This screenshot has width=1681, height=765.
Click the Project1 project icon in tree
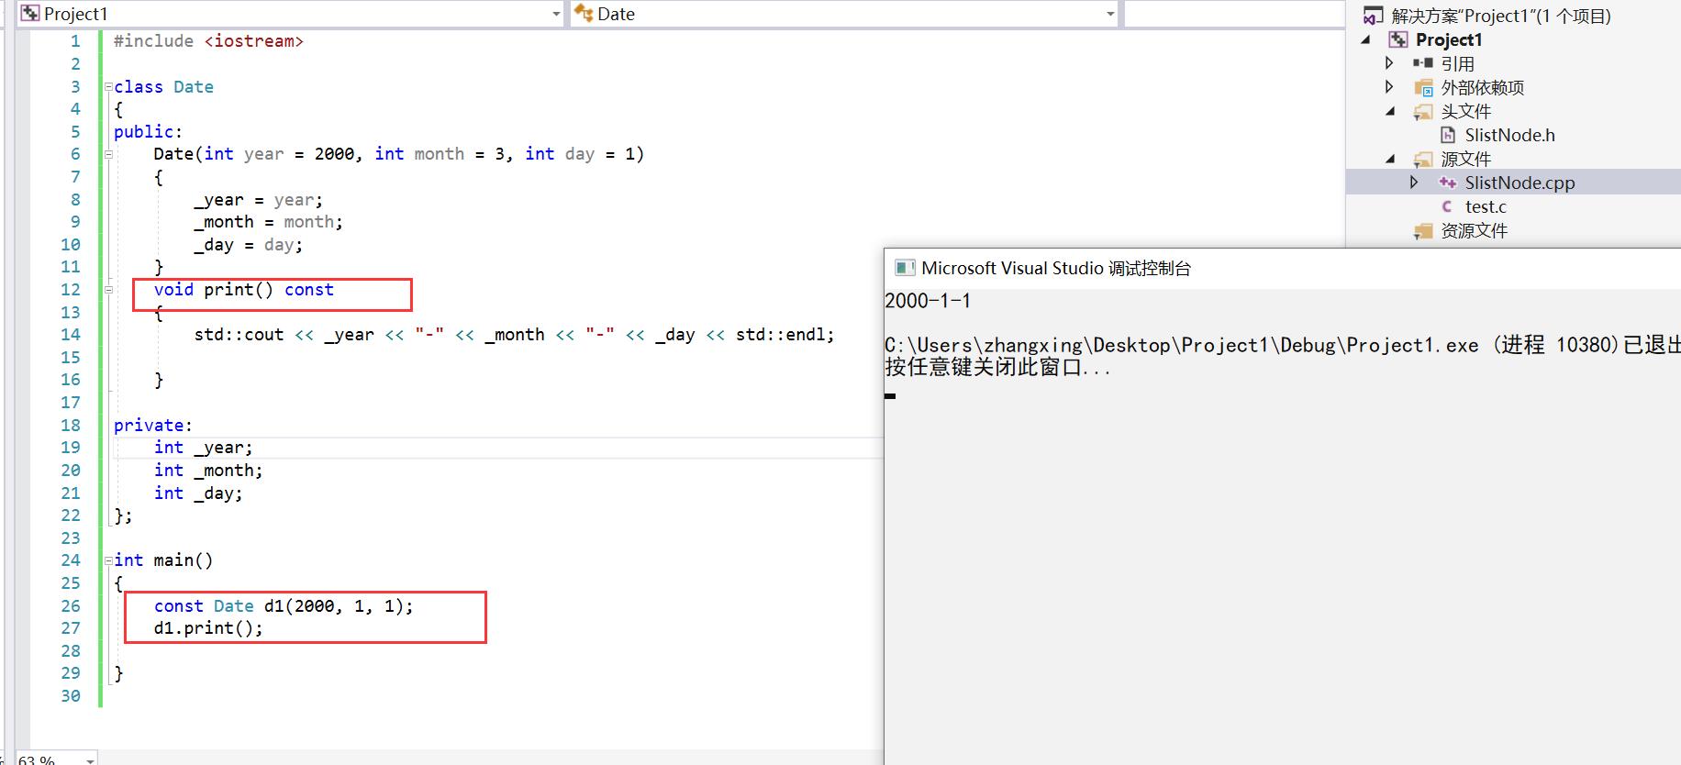click(1397, 39)
